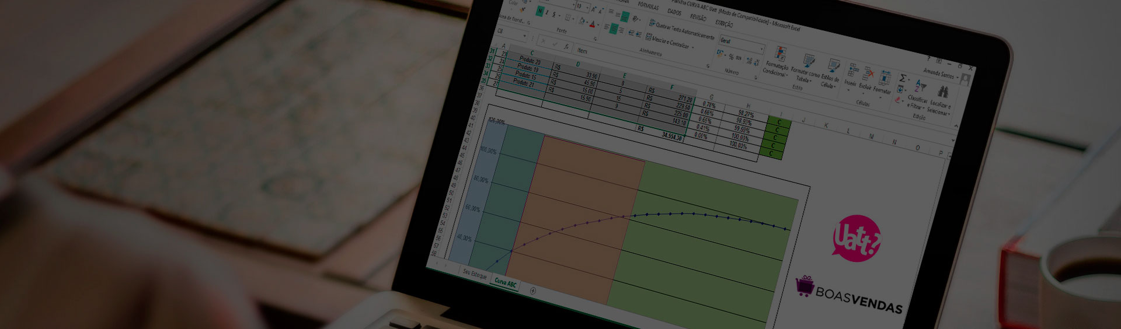This screenshot has height=329, width=1121.
Task: Click the Excel help question mark icon
Action: pyautogui.click(x=928, y=58)
